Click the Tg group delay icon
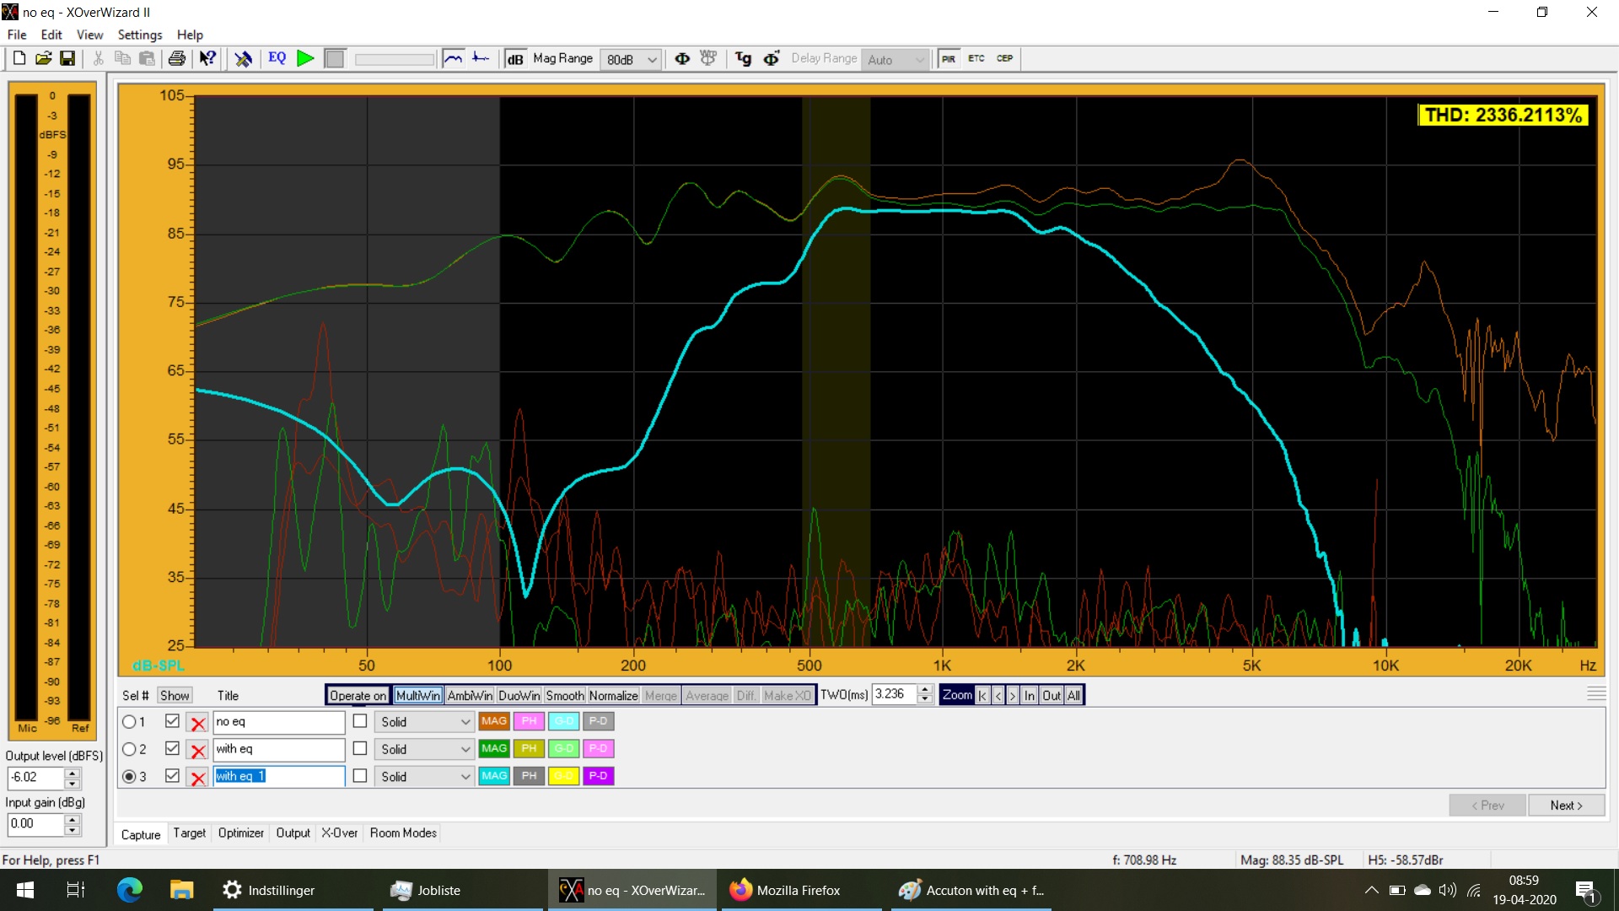This screenshot has height=911, width=1619. click(x=743, y=58)
